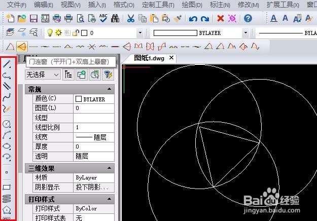Create a new drawing file
Viewport: 317px width, 221px height.
(x=10, y=18)
